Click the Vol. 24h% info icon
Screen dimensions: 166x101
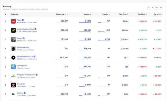146,14
